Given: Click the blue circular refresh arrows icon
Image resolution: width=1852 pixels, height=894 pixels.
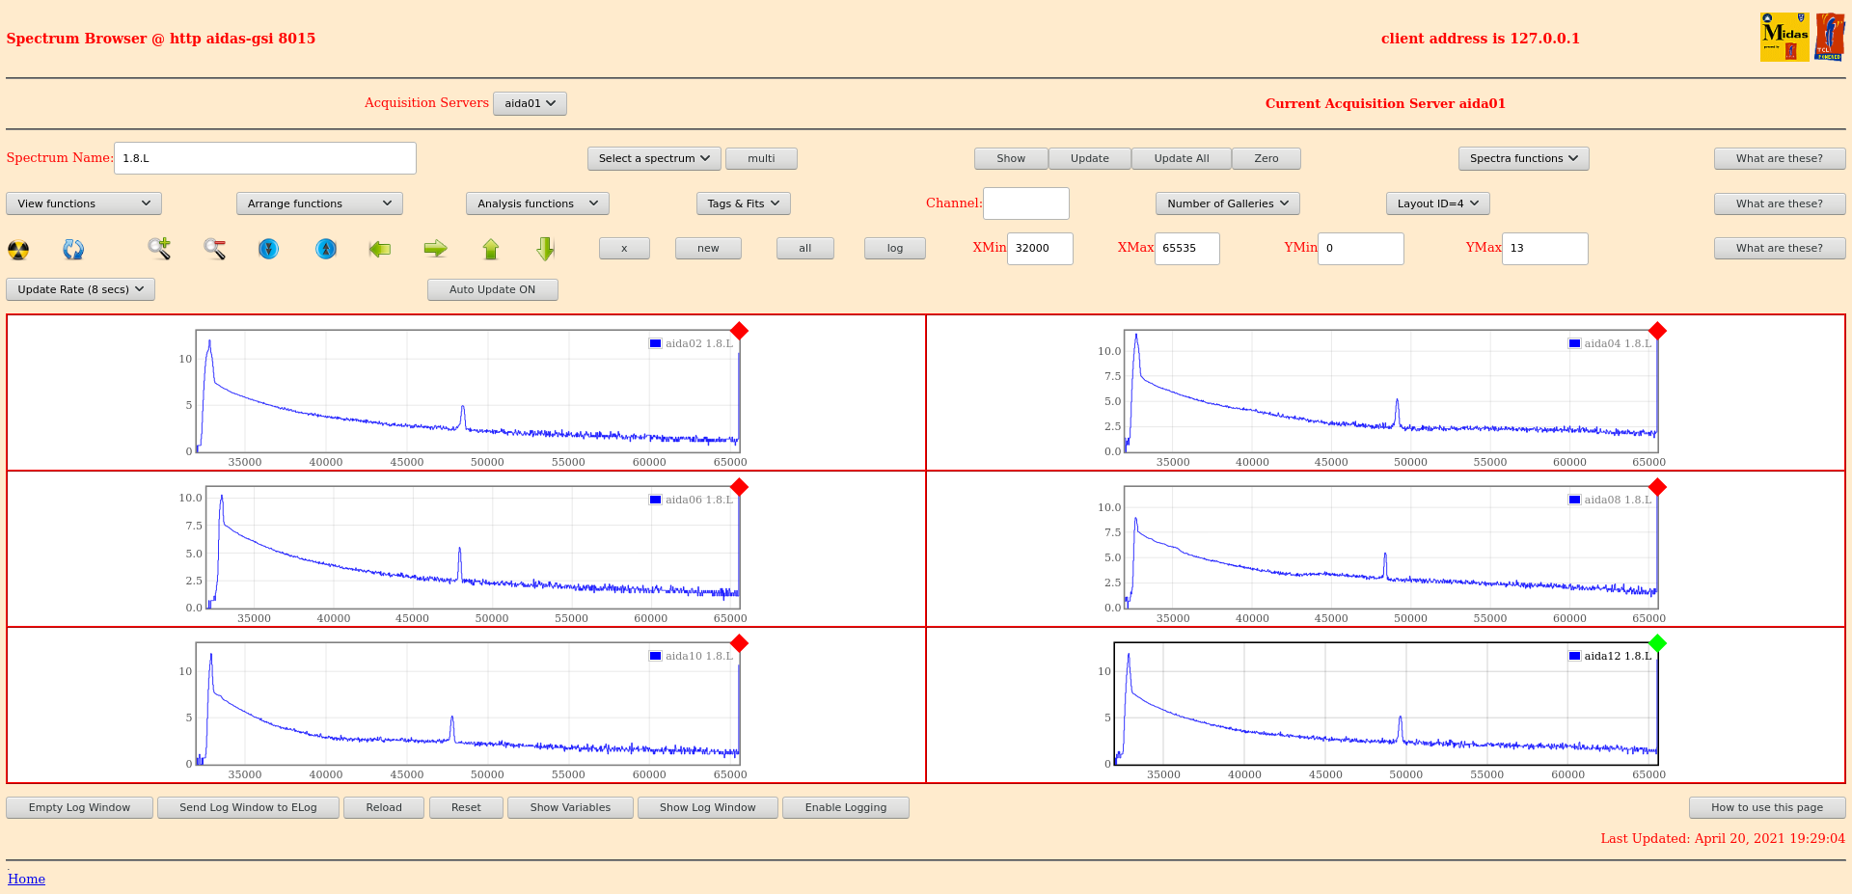Looking at the screenshot, I should [x=73, y=250].
